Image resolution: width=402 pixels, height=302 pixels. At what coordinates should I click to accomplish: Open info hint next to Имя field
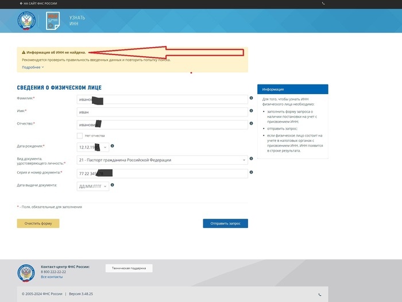click(252, 110)
